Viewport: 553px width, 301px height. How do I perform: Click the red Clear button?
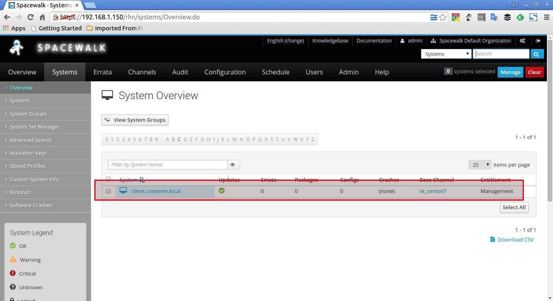(534, 72)
